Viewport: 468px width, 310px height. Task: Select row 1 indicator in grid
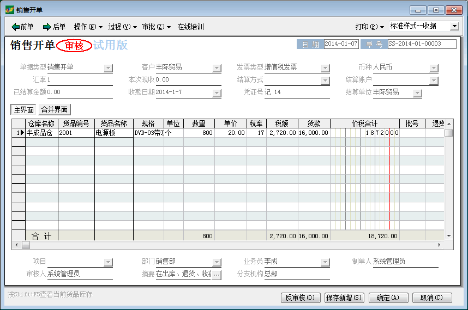click(19, 133)
